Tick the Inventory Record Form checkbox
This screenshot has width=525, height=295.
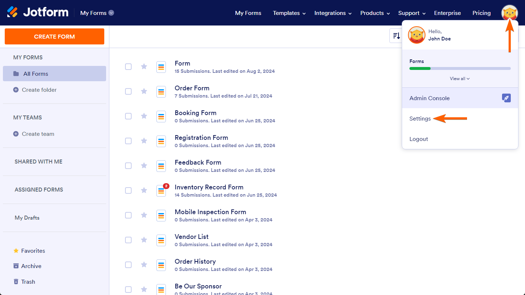[x=128, y=190]
